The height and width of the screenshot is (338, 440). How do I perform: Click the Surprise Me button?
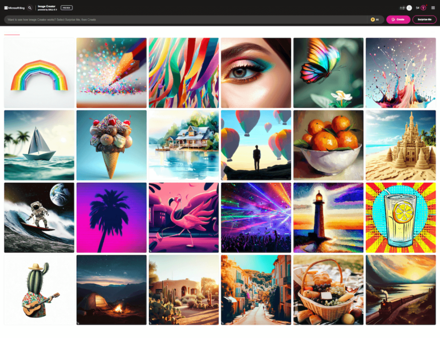click(x=424, y=19)
